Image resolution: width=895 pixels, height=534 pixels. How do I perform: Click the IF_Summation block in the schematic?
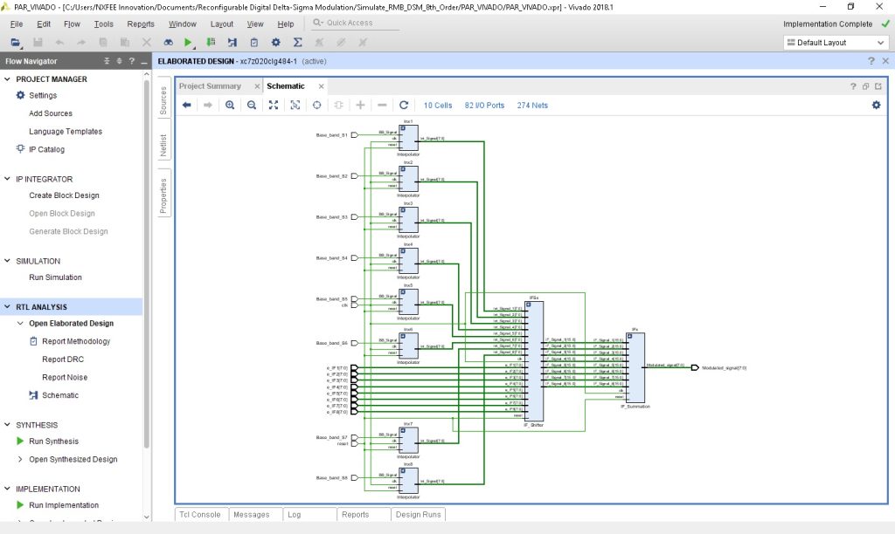click(x=634, y=366)
